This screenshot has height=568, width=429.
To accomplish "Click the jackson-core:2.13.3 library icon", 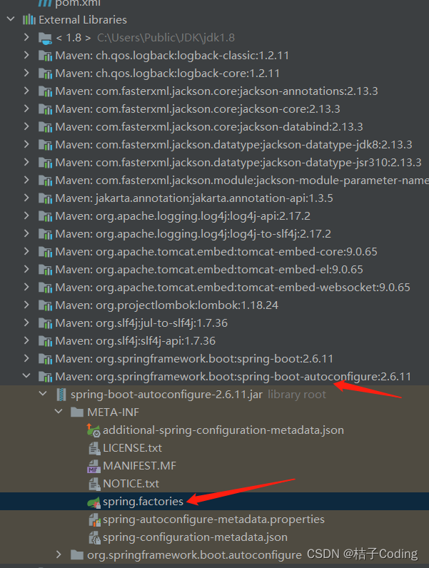I will pos(45,108).
